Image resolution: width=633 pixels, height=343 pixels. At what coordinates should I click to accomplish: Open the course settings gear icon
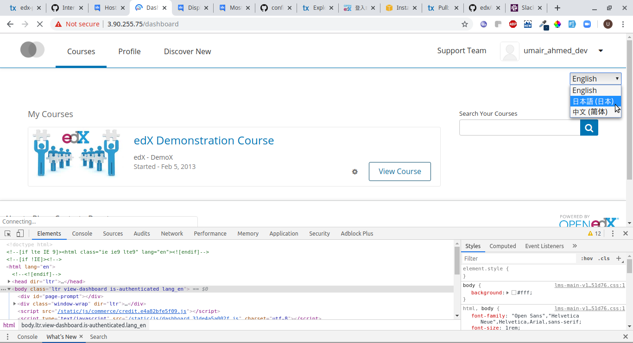[355, 172]
